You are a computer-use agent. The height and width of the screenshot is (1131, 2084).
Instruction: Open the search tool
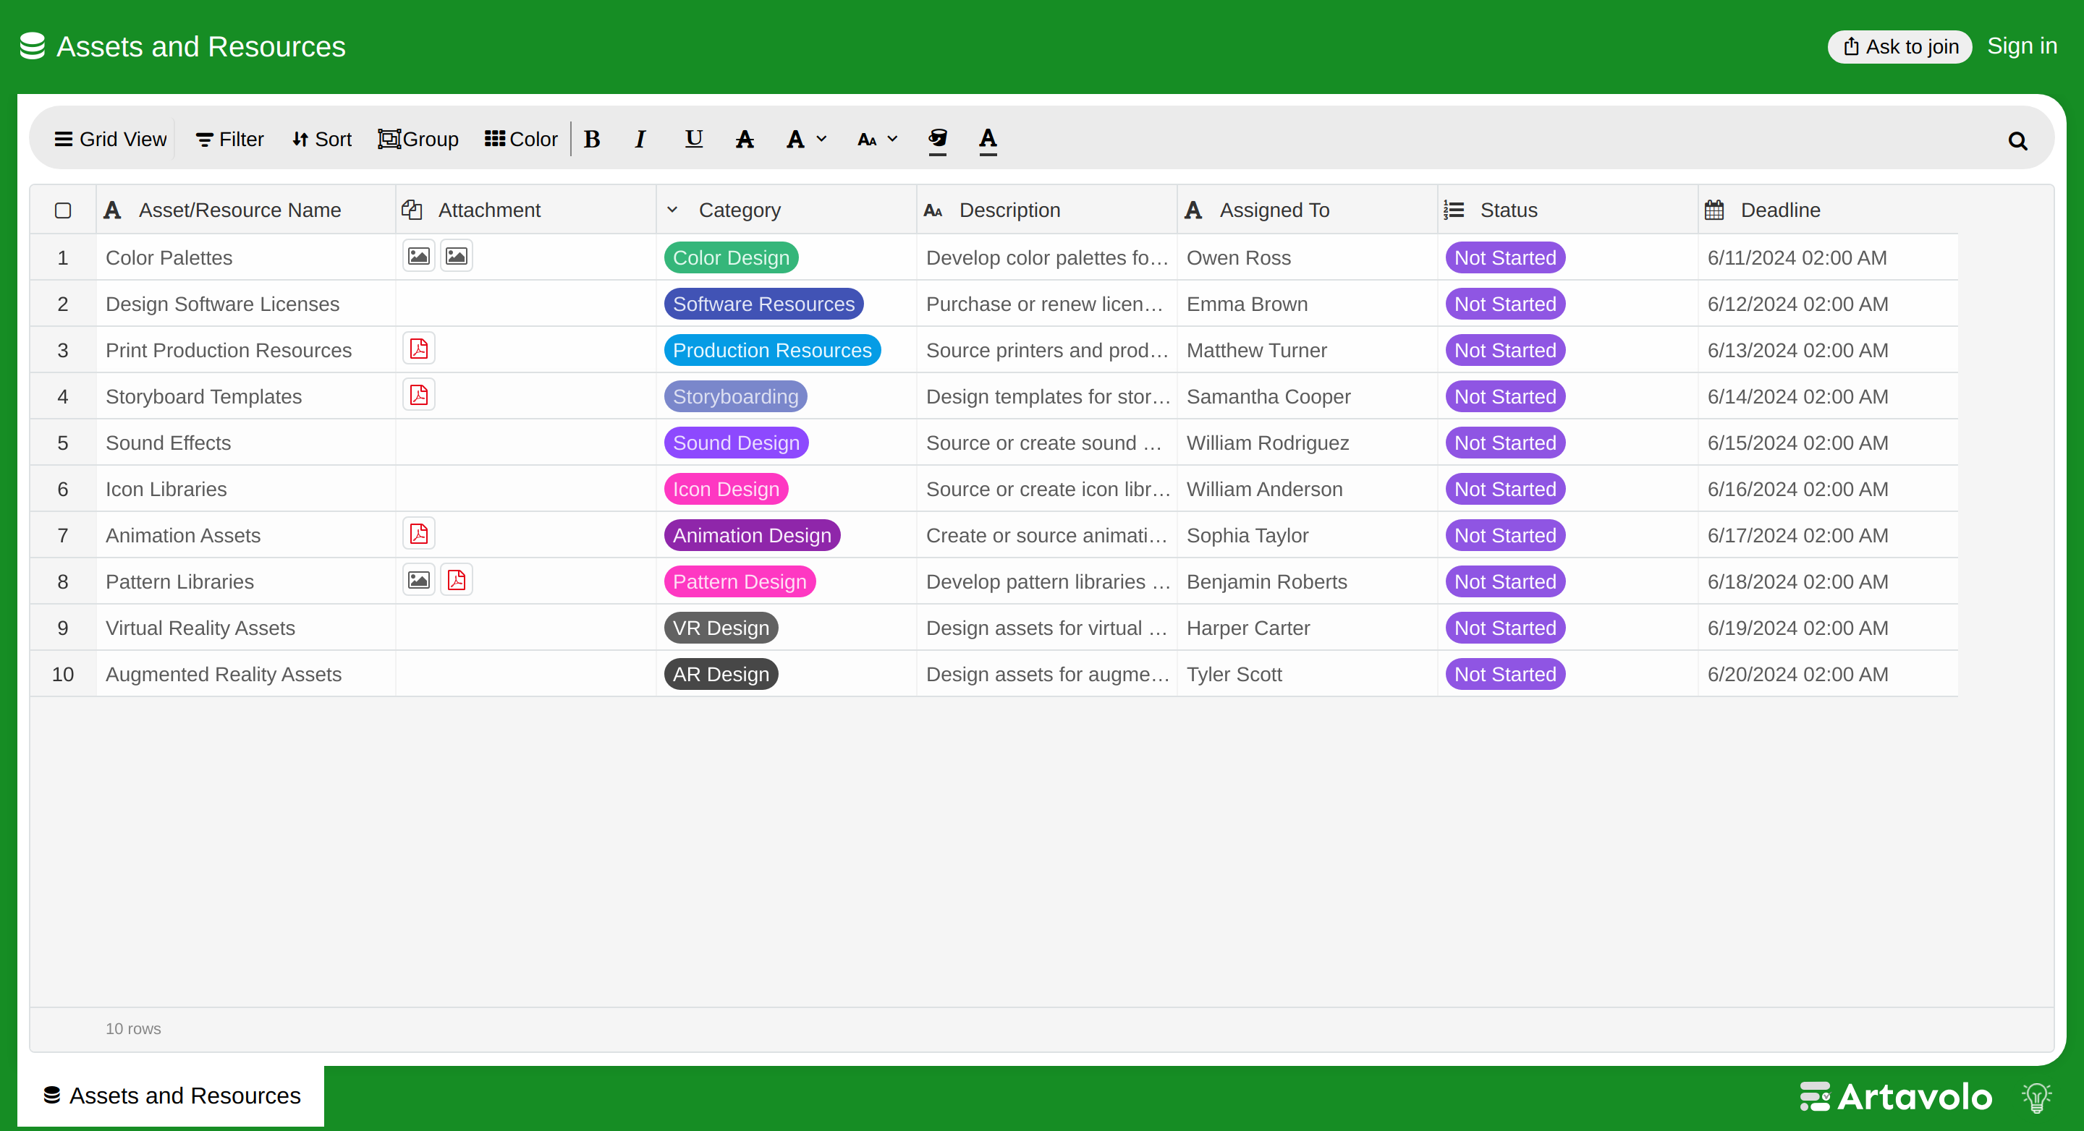pos(2017,141)
